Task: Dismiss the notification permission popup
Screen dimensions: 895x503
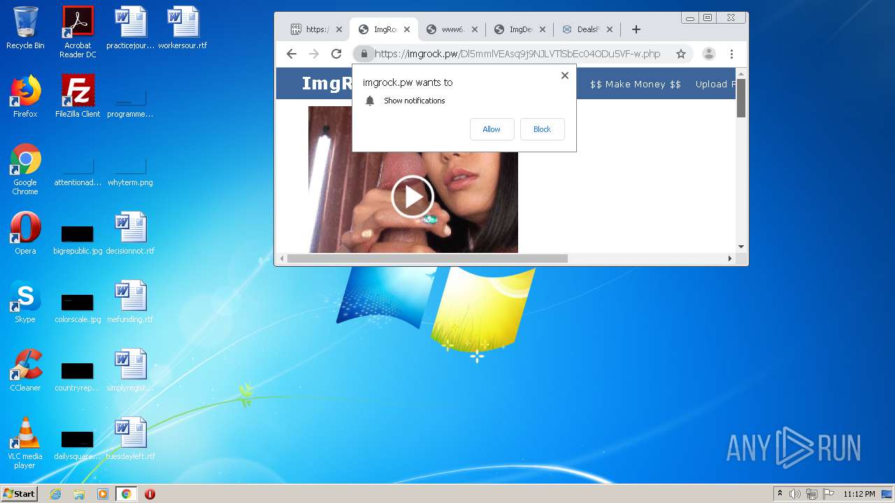Action: (565, 75)
